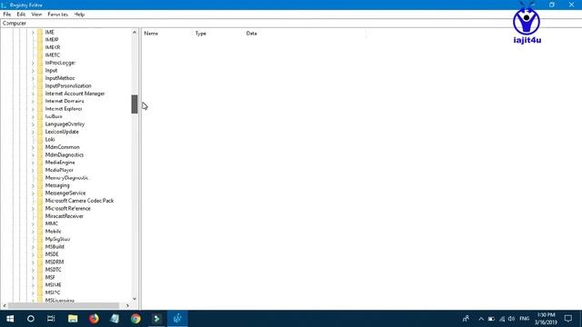The height and width of the screenshot is (327, 582).
Task: Expand the InputMethod key
Action: [x=33, y=78]
